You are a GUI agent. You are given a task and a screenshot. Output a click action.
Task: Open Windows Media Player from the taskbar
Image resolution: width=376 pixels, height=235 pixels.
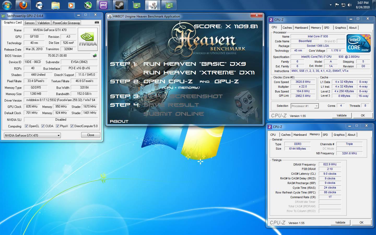[71, 5]
